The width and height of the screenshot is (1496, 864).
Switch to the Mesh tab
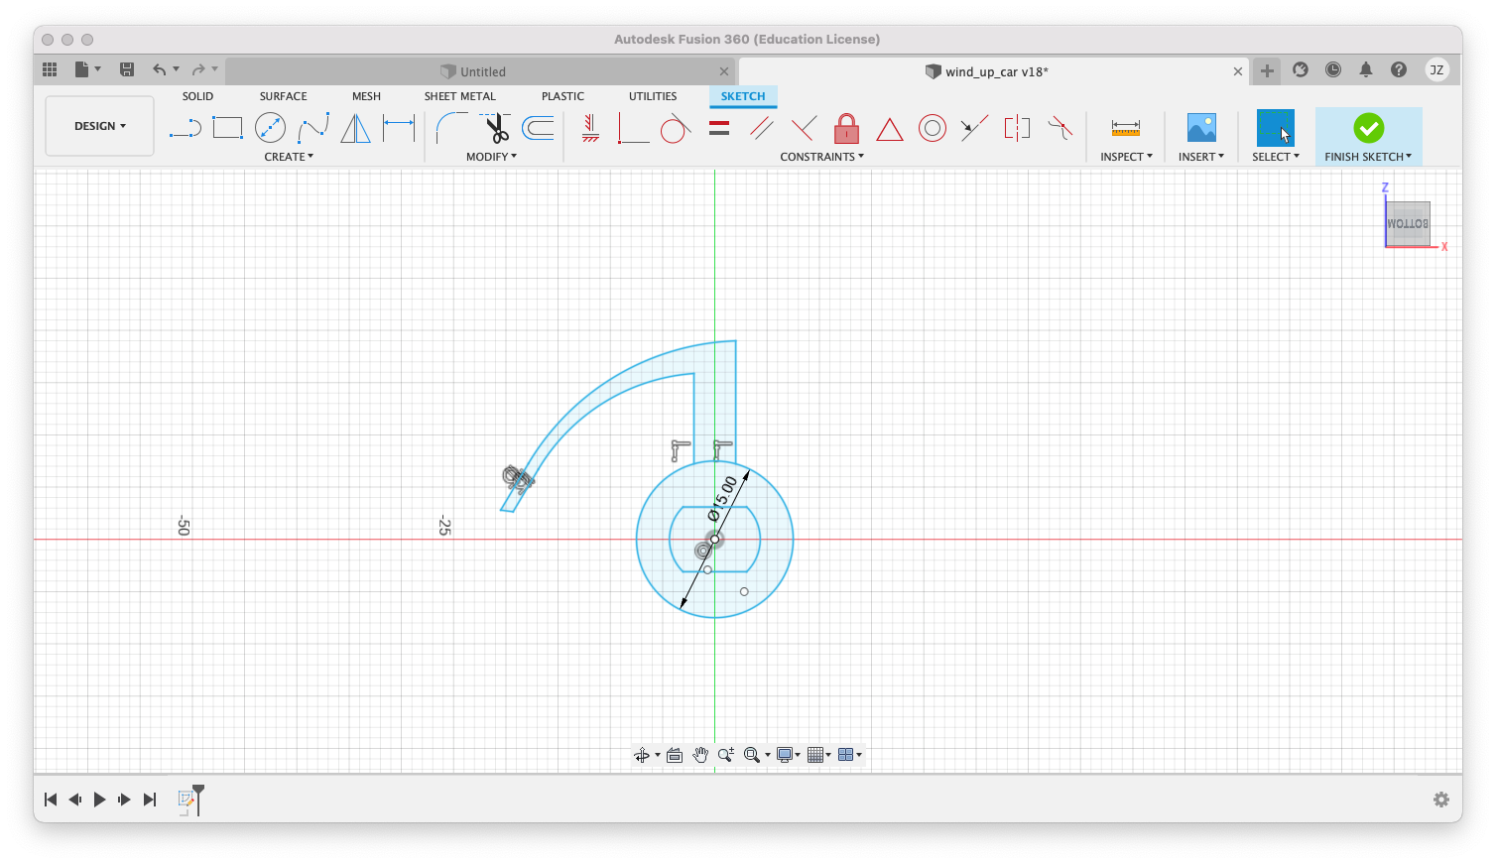pos(366,96)
